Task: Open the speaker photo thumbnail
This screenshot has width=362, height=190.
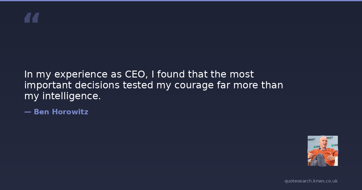Action: [x=322, y=150]
